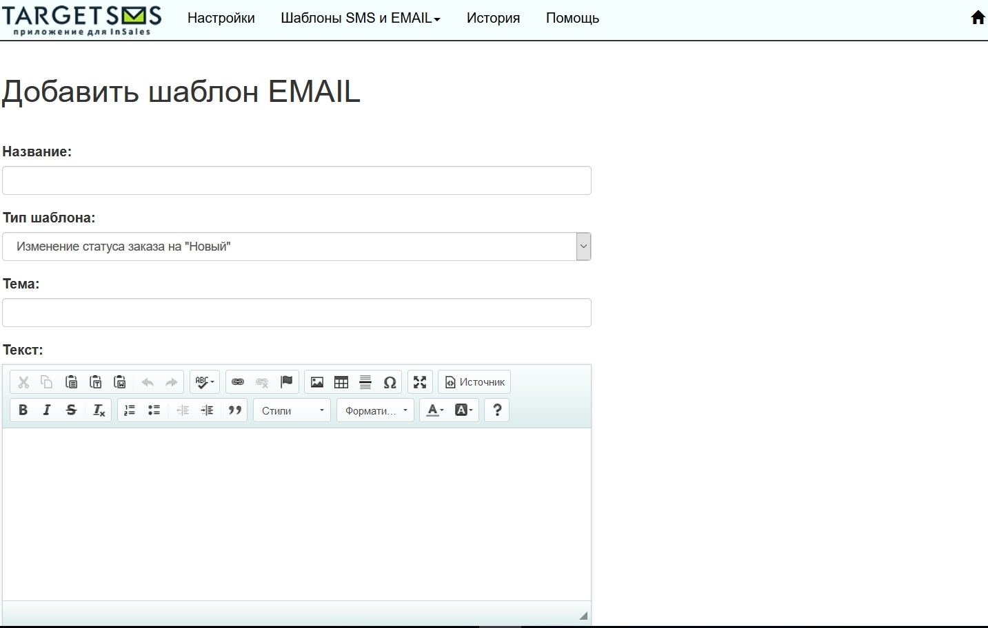Maximize the editor area
This screenshot has height=628, width=988.
click(x=420, y=382)
